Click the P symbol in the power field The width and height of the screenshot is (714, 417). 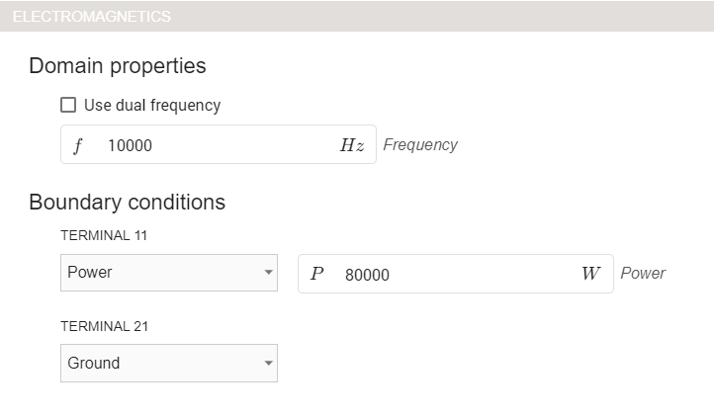click(x=316, y=274)
